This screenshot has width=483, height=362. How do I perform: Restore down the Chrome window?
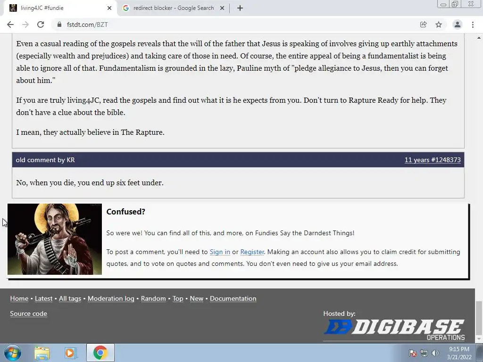click(455, 4)
